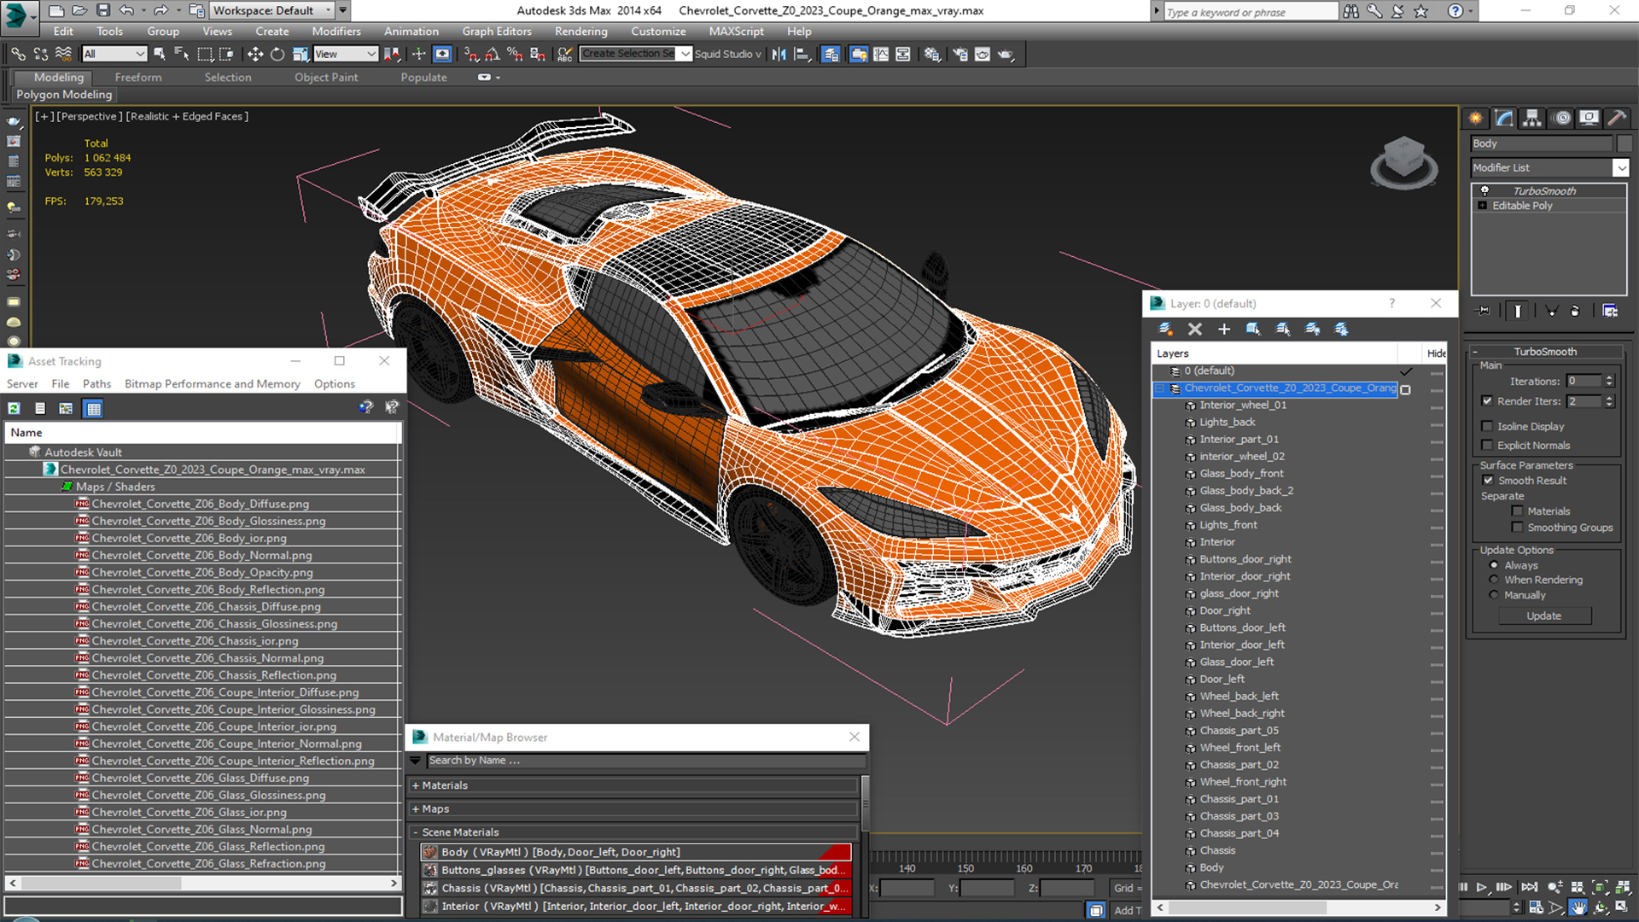Click the Mirror tool icon
This screenshot has width=1639, height=922.
(779, 54)
